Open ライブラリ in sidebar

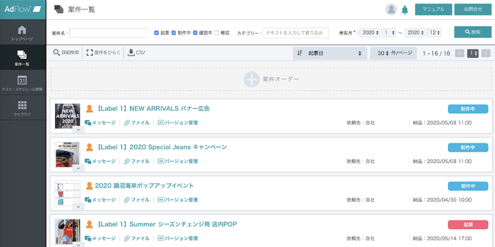[x=23, y=107]
